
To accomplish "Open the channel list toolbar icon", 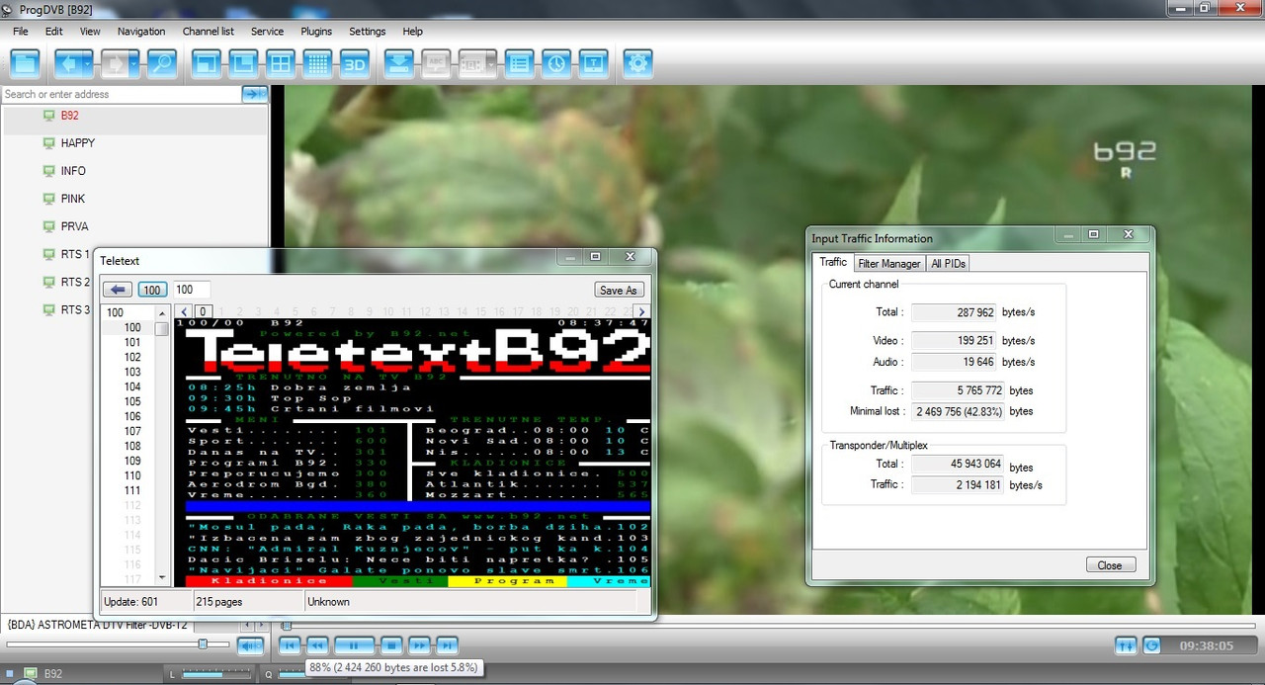I will [520, 64].
